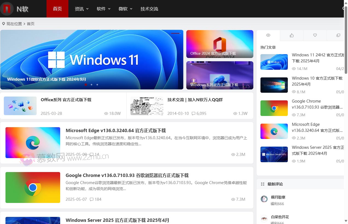Open the thumbs-up likes tab in sidebar
Image resolution: width=348 pixels, height=224 pixels.
[291, 35]
